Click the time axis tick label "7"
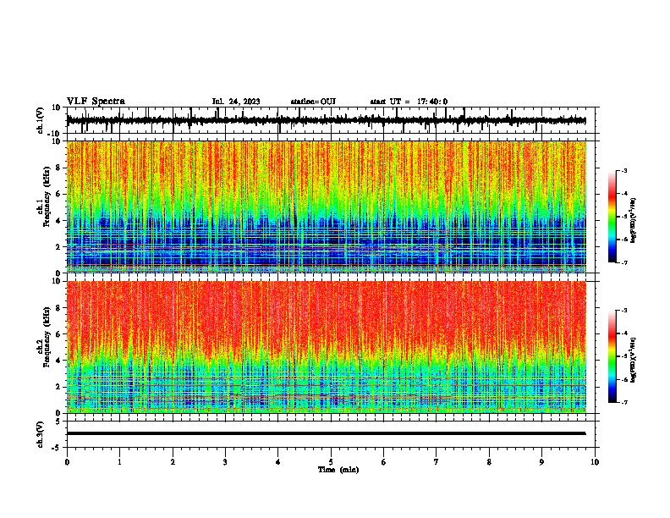 (x=437, y=462)
